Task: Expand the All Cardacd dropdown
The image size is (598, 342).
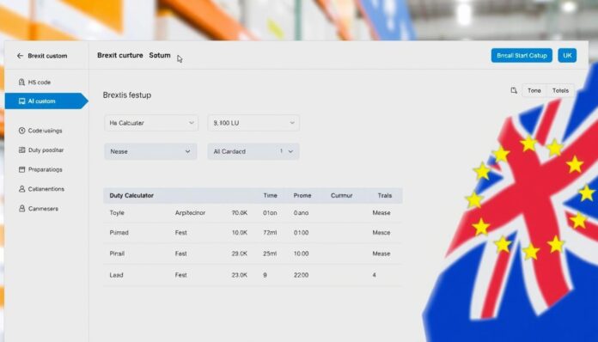Action: click(x=253, y=151)
